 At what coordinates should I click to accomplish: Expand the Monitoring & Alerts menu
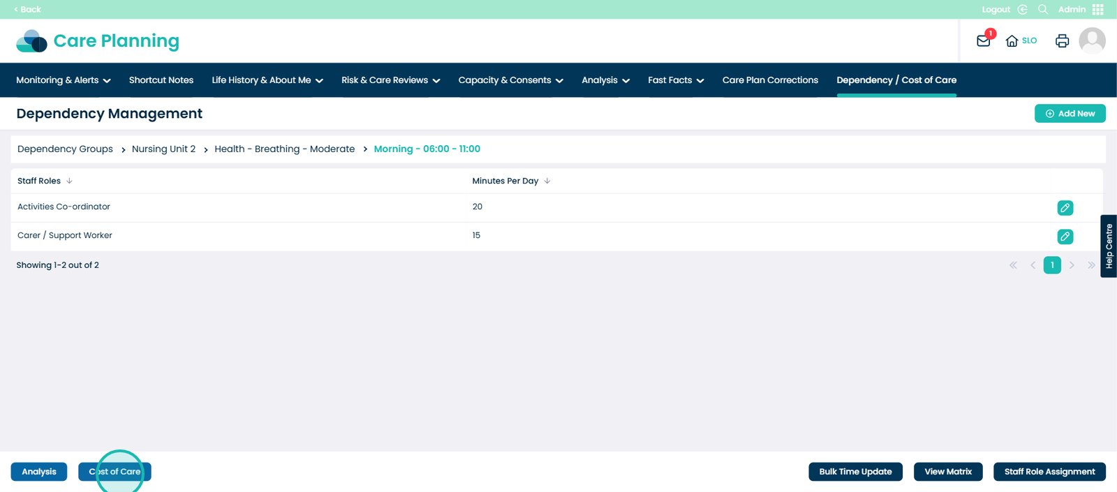click(x=64, y=80)
